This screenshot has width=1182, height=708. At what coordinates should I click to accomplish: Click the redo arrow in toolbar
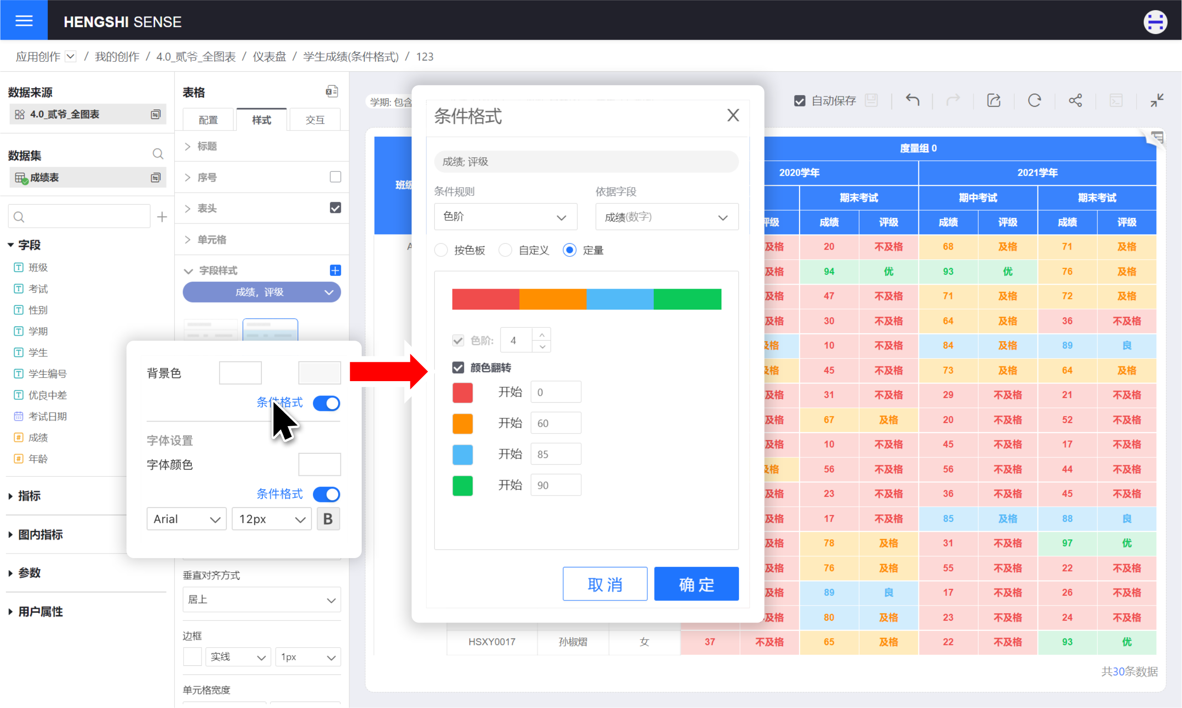[x=953, y=100]
